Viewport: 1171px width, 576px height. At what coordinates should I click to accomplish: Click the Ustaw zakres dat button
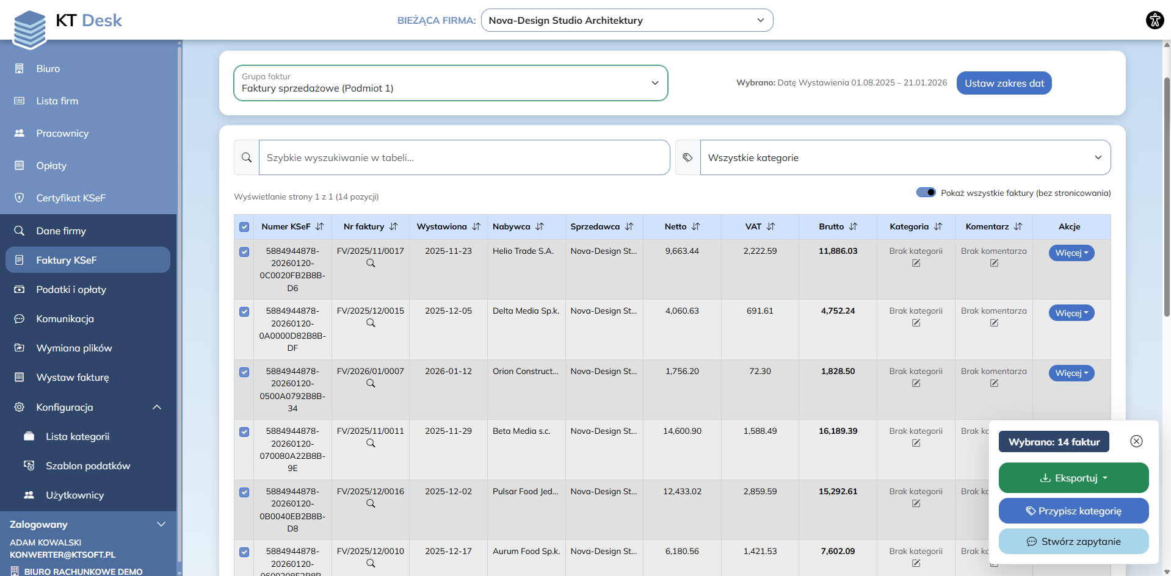[x=1004, y=83]
